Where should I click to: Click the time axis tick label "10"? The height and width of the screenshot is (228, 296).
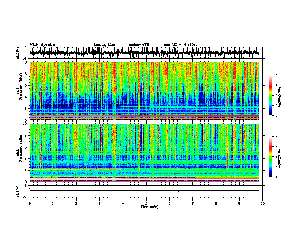[x=263, y=203]
